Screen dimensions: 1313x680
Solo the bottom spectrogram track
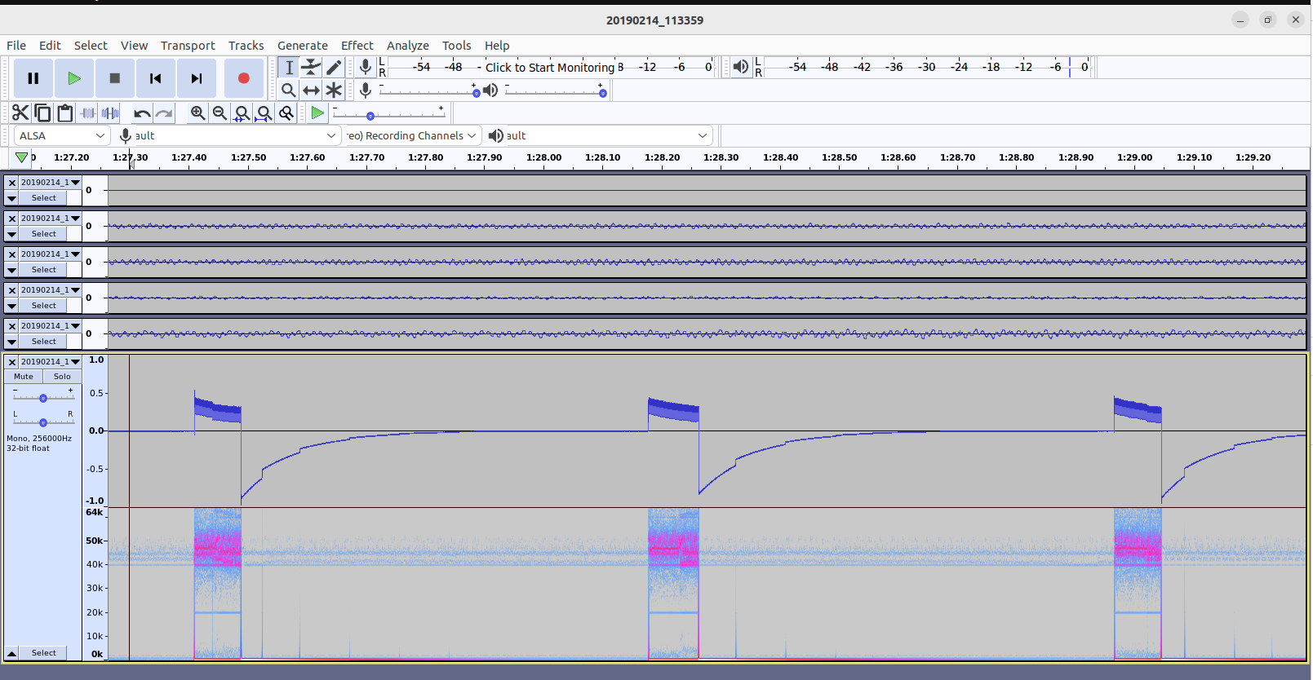point(62,377)
